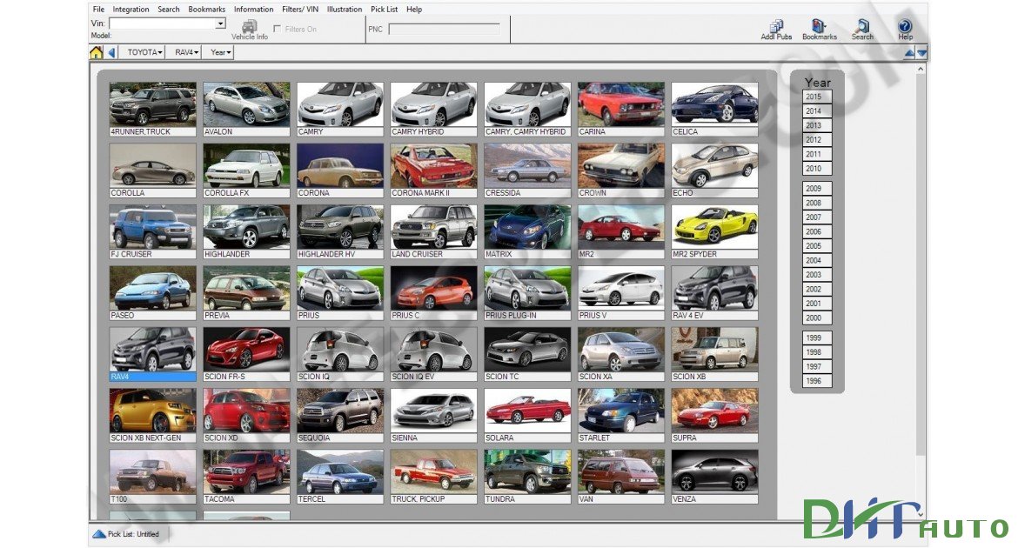Select the 4RUNNER, TRUCK thumbnail
Viewport: 1018px width, 548px height.
coord(152,109)
